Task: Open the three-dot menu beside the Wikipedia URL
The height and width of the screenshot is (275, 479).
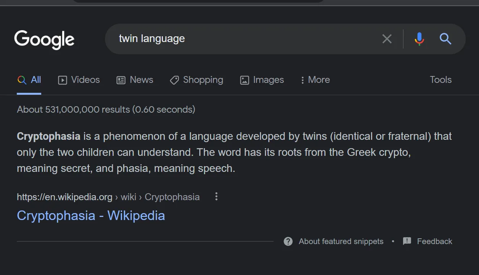Action: pyautogui.click(x=216, y=196)
